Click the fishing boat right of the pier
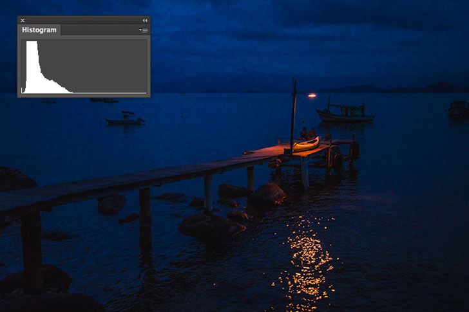Viewport: 469px width, 312px height. point(345,113)
